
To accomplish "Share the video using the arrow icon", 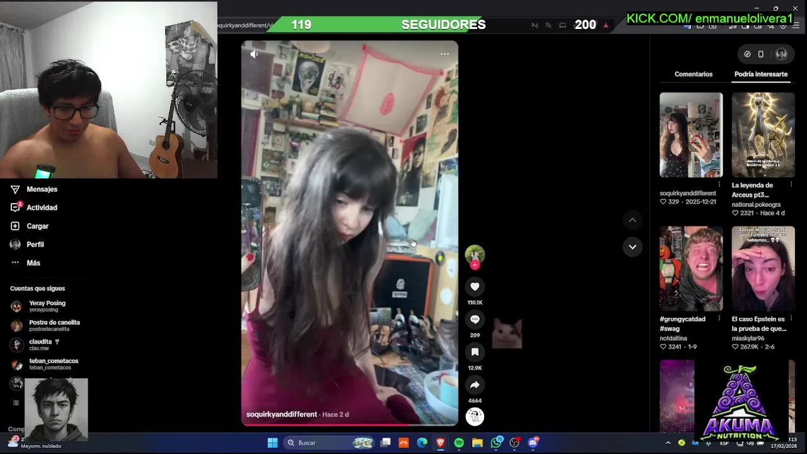I will (x=475, y=385).
